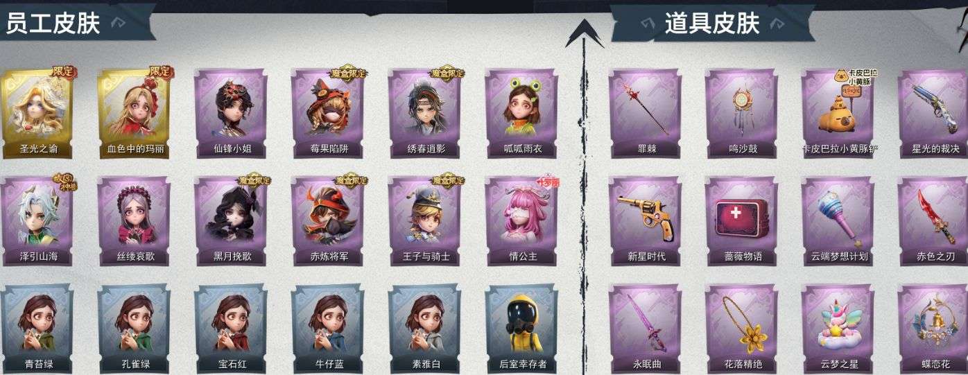
Task: Click the 情公主 pink-haired skin
Action: tap(521, 221)
